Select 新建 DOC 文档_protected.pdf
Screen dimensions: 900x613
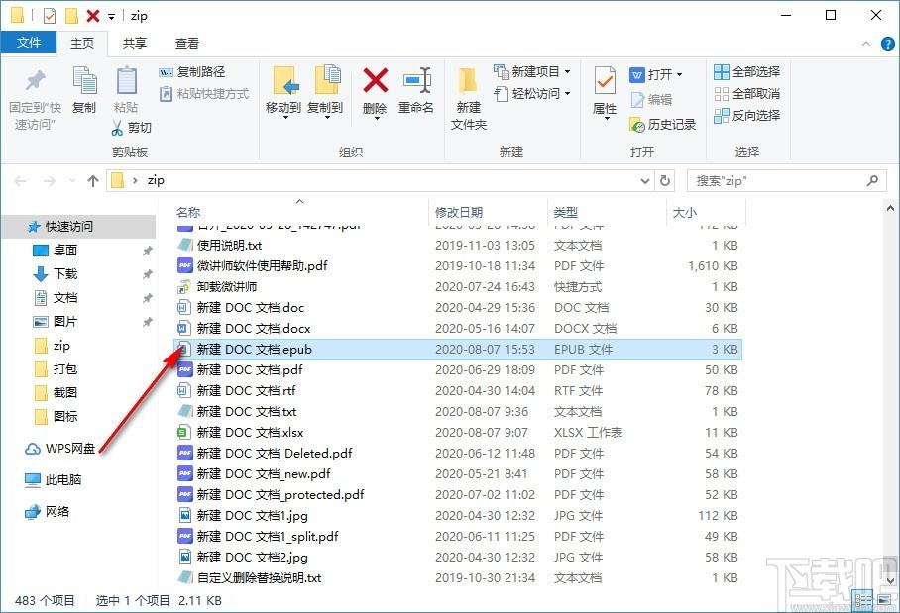click(x=457, y=495)
